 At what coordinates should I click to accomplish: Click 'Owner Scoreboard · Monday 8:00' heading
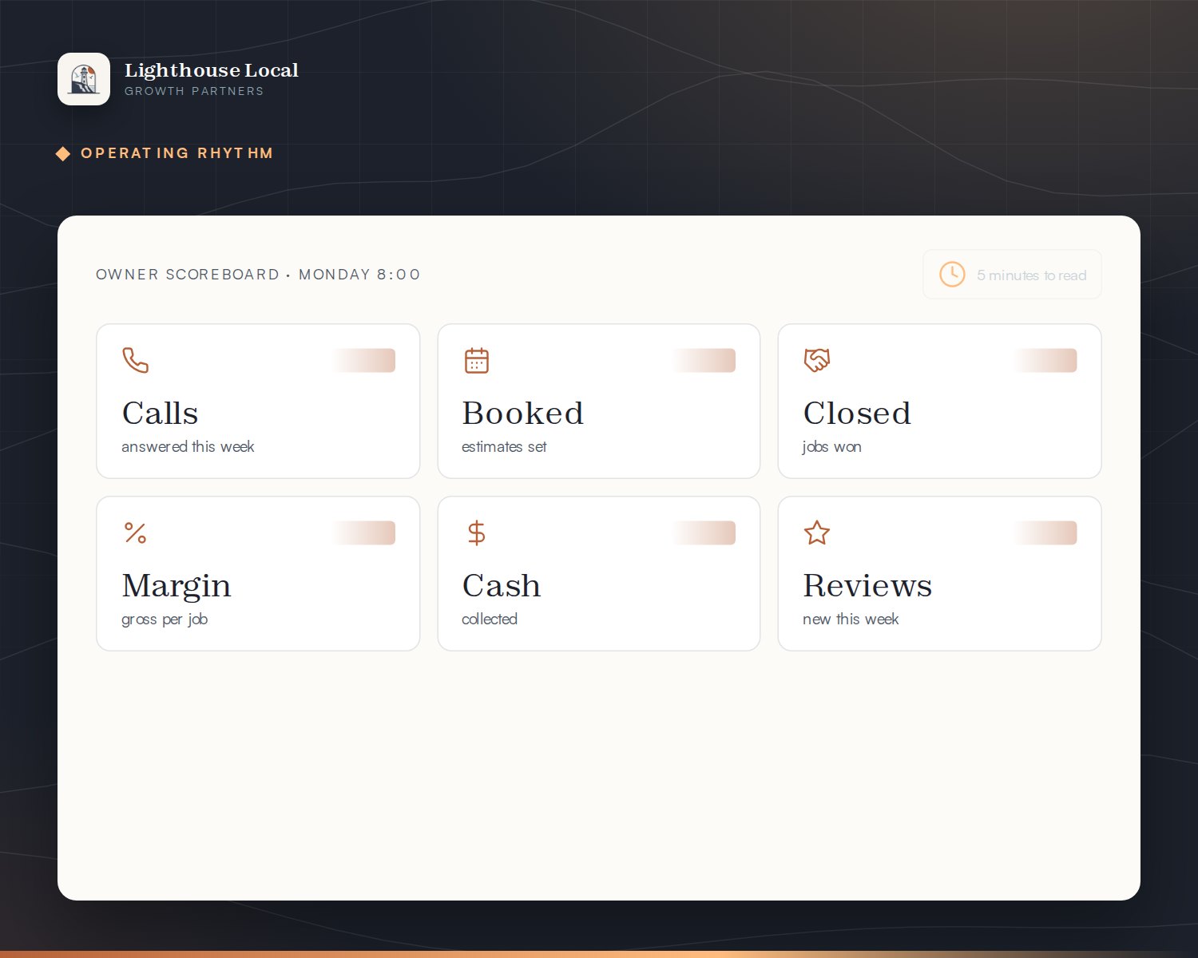pyautogui.click(x=258, y=275)
